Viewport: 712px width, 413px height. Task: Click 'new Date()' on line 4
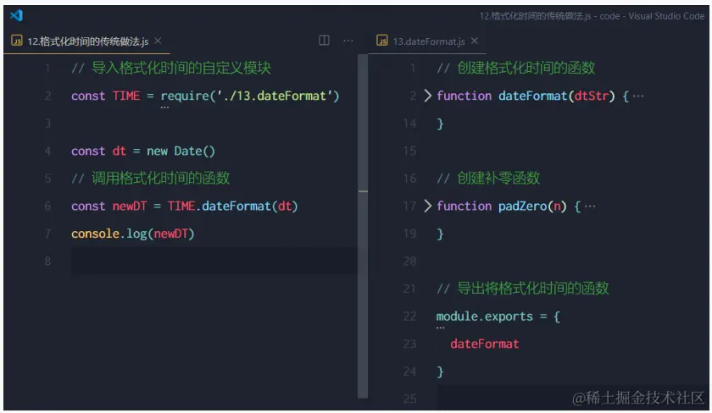[x=181, y=151]
